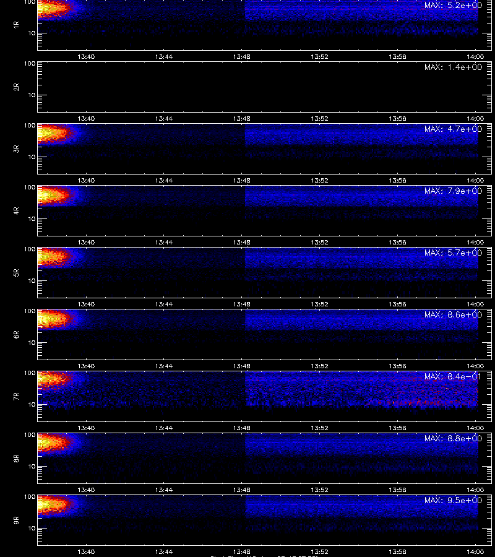Click the 13:56 tick label under panel 5R
Image resolution: width=495 pixels, height=557 pixels.
coord(397,304)
